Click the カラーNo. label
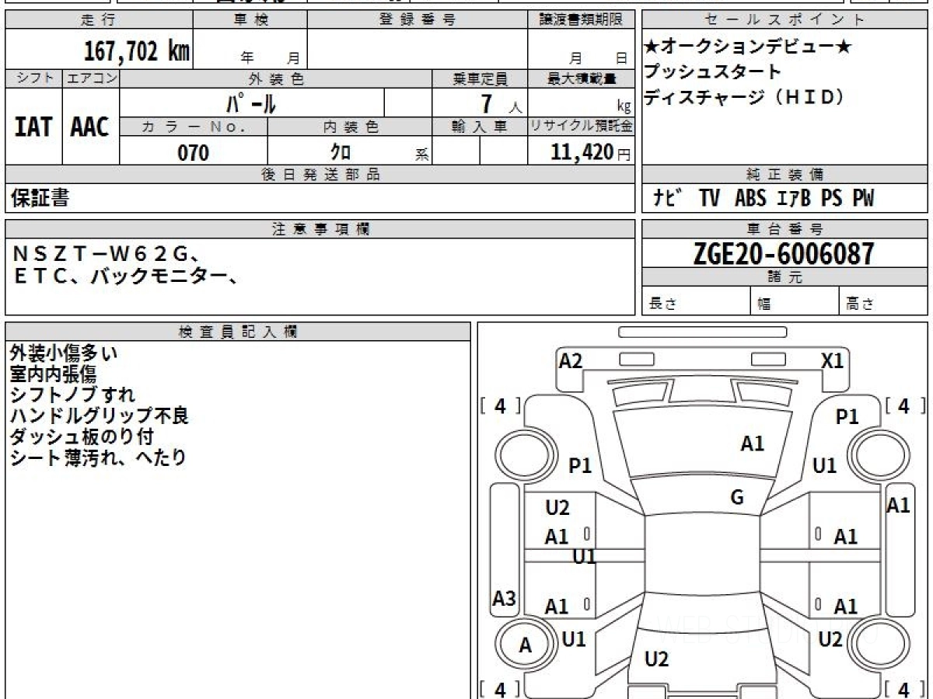 pos(194,127)
